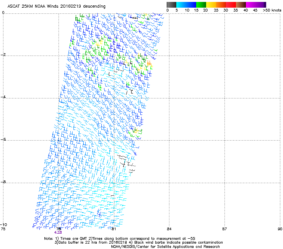Click the latitude label '-4'

[3, 97]
